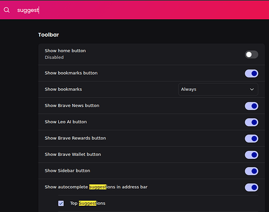Click the Toolbar section heading

49,34
